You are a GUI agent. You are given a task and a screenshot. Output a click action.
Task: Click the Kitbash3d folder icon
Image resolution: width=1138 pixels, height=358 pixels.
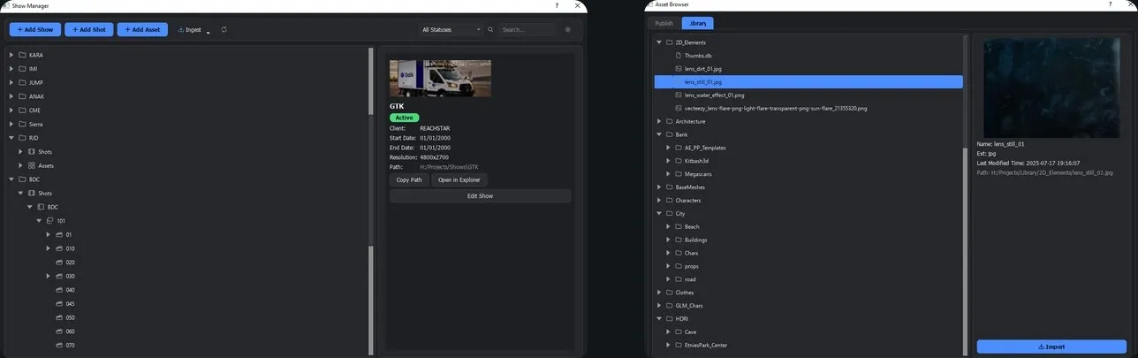[679, 161]
